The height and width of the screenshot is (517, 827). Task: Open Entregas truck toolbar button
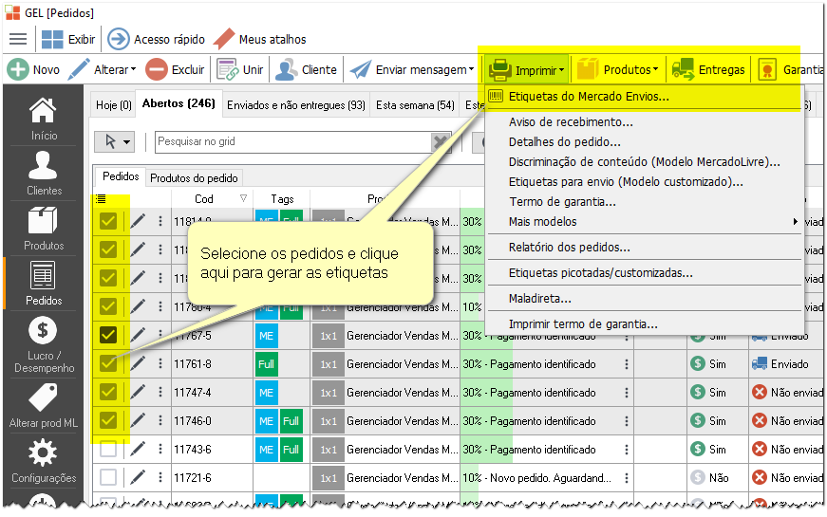pos(708,69)
